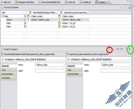Click the Copy from Right to Left icon
The height and width of the screenshot is (109, 134).
[x=113, y=49]
